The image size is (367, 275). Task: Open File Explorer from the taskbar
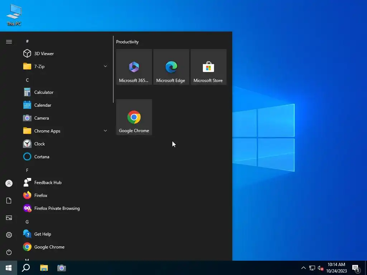pos(44,268)
